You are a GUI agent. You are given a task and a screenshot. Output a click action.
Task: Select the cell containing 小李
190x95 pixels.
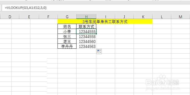pos(67,31)
